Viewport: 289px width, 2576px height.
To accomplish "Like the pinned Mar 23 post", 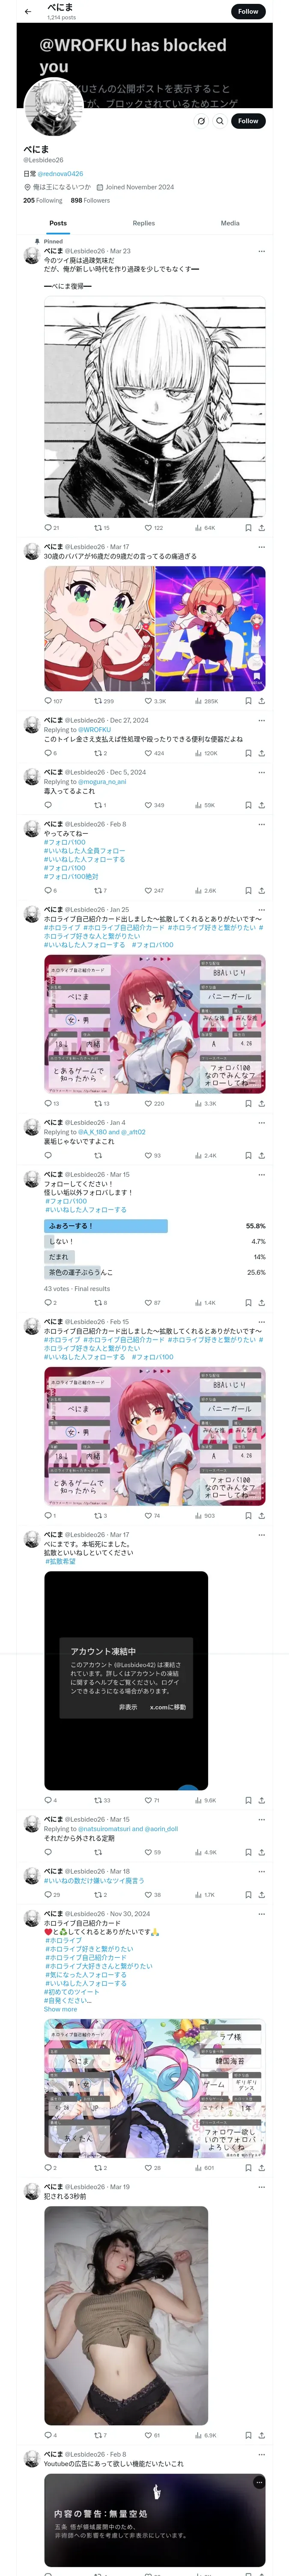I will (153, 527).
